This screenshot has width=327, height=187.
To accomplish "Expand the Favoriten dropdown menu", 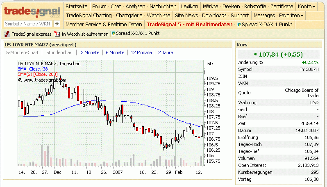I will [x=291, y=16].
